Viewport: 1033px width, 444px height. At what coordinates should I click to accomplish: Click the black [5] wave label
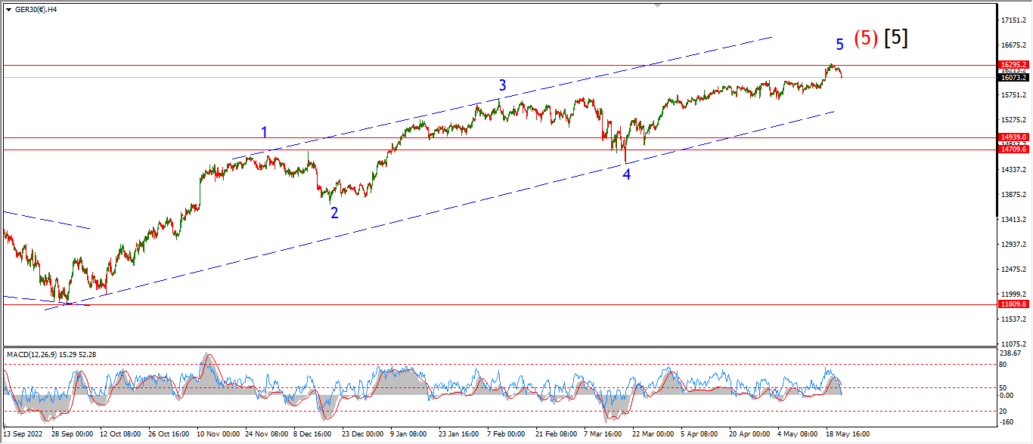pyautogui.click(x=896, y=39)
